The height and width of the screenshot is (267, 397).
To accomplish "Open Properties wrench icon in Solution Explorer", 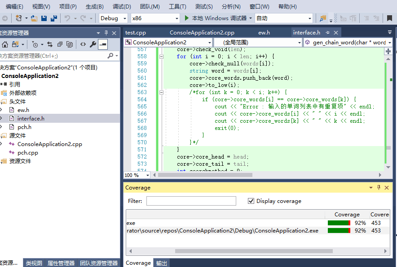I will 93,44.
